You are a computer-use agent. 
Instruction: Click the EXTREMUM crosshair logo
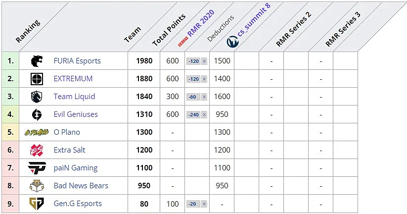(x=37, y=79)
